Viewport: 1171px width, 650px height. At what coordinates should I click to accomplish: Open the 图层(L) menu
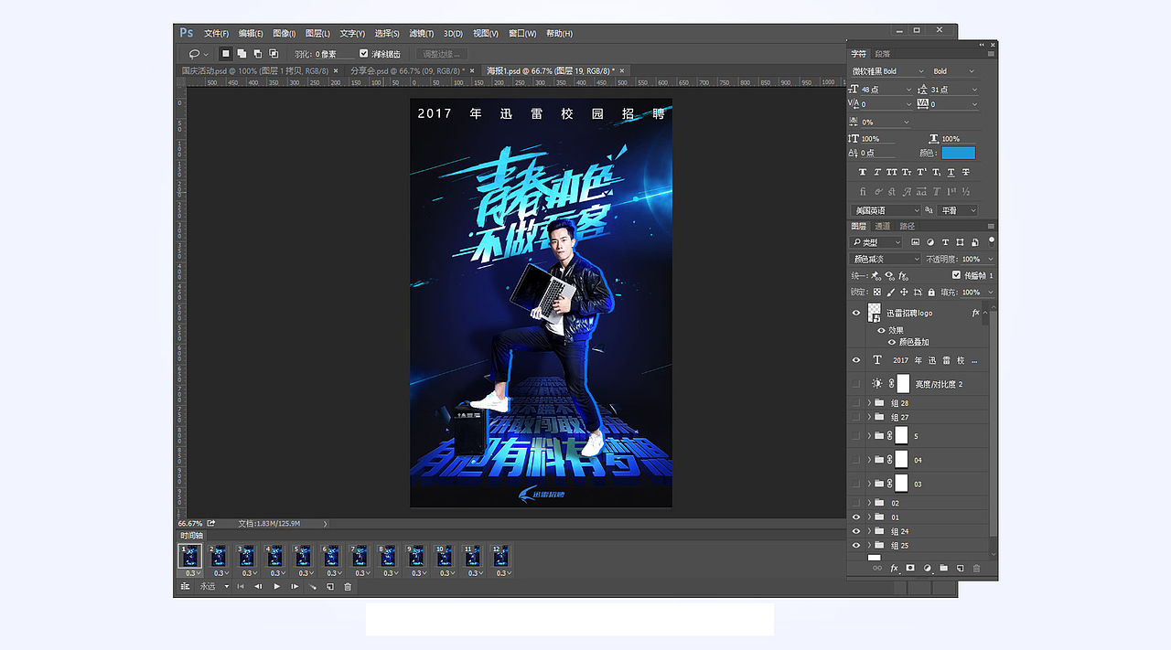[x=319, y=34]
